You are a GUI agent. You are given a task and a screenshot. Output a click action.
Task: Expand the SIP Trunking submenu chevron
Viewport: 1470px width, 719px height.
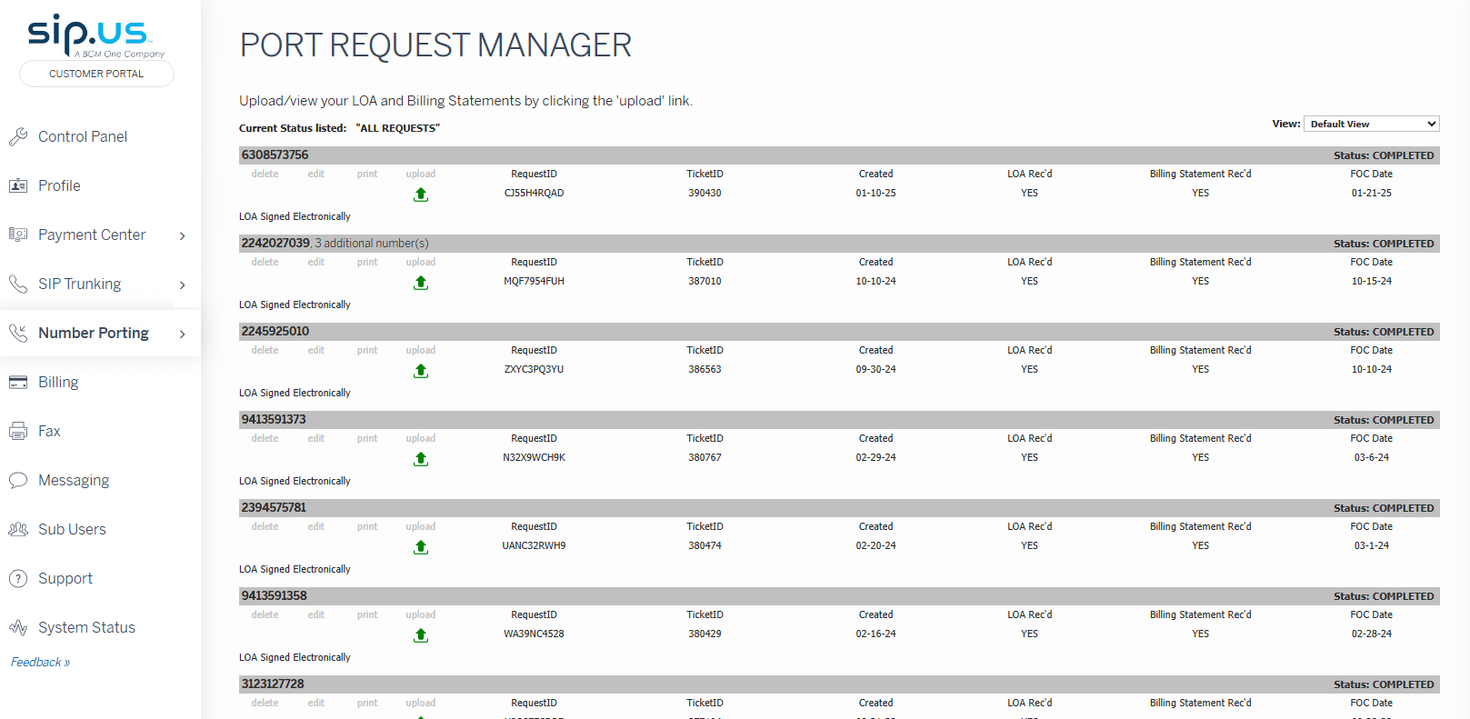[183, 285]
